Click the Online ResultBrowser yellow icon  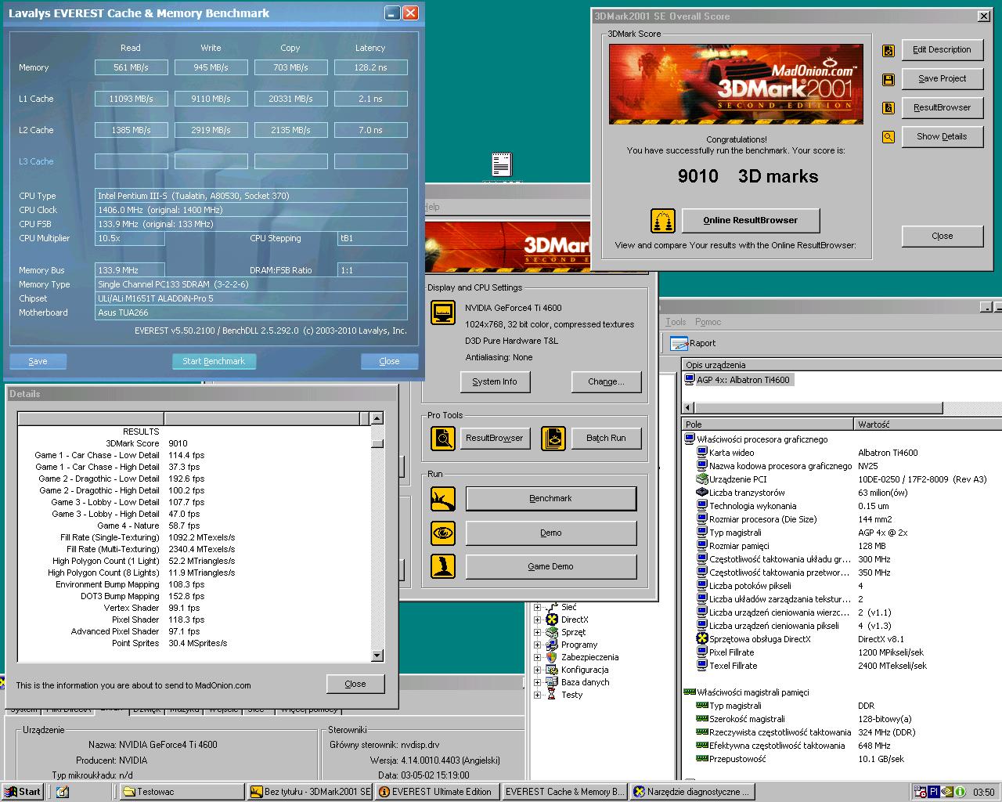[663, 221]
